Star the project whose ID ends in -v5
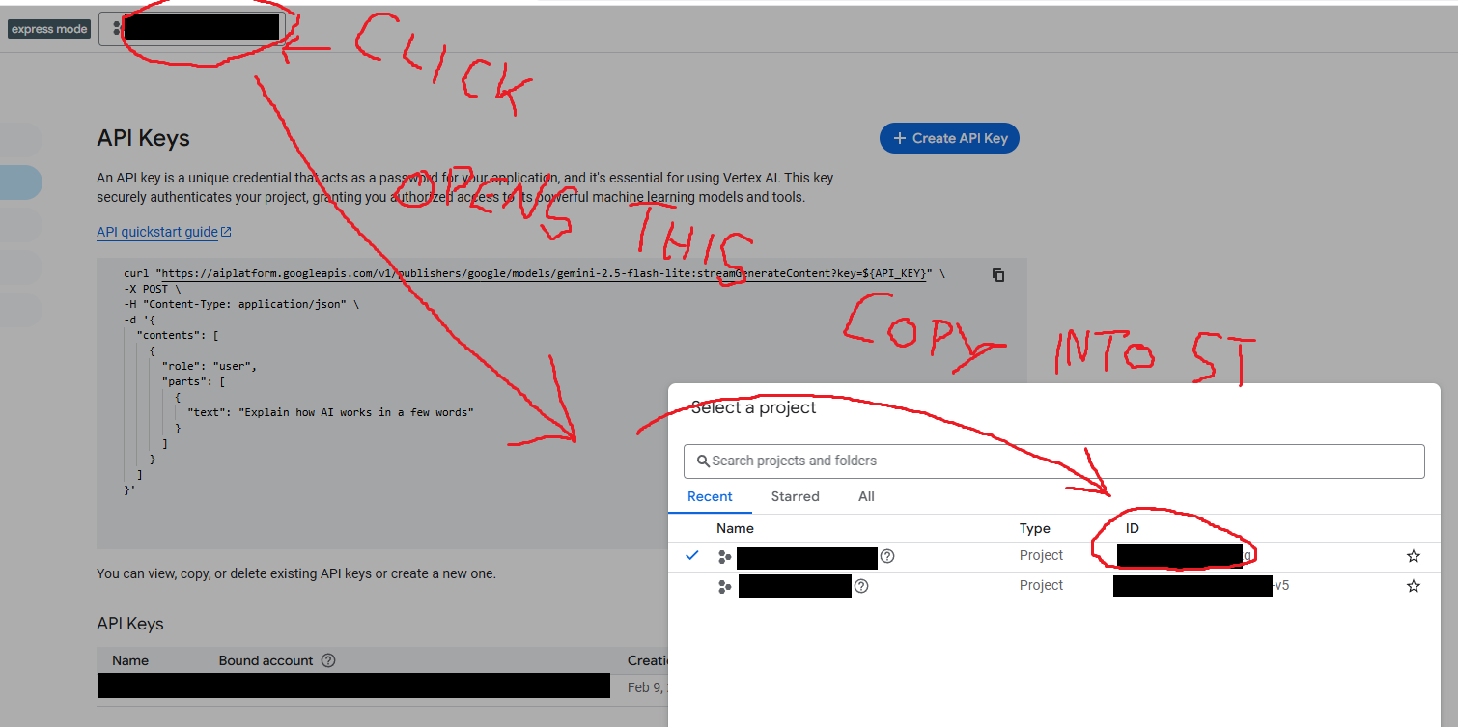 point(1414,586)
